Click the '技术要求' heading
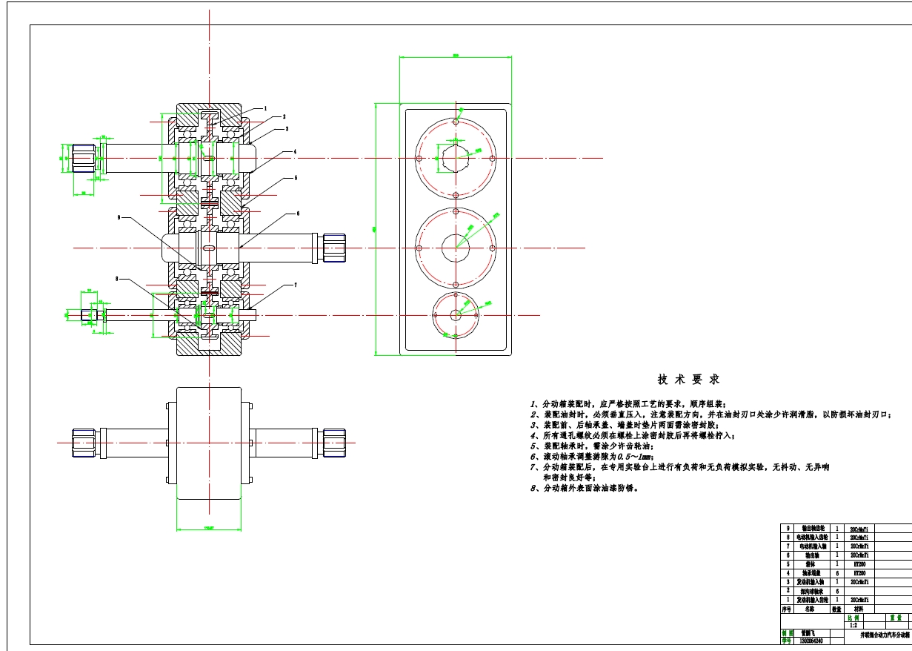This screenshot has width=912, height=651. (689, 379)
